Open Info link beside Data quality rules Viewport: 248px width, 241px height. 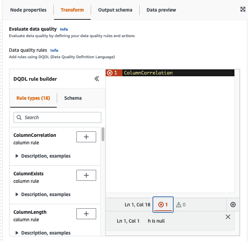pyautogui.click(x=54, y=50)
